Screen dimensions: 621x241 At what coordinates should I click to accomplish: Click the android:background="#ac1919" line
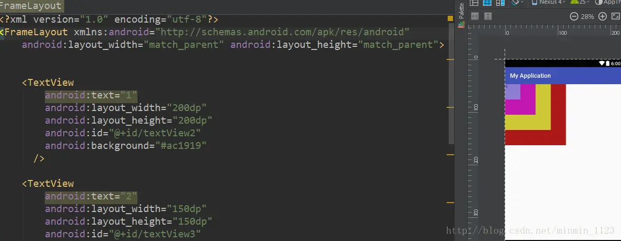[x=126, y=146]
